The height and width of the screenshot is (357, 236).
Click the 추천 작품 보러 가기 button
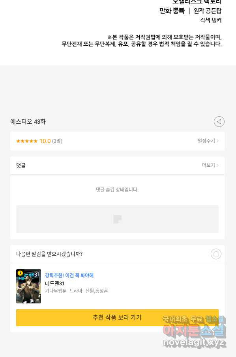pyautogui.click(x=117, y=318)
